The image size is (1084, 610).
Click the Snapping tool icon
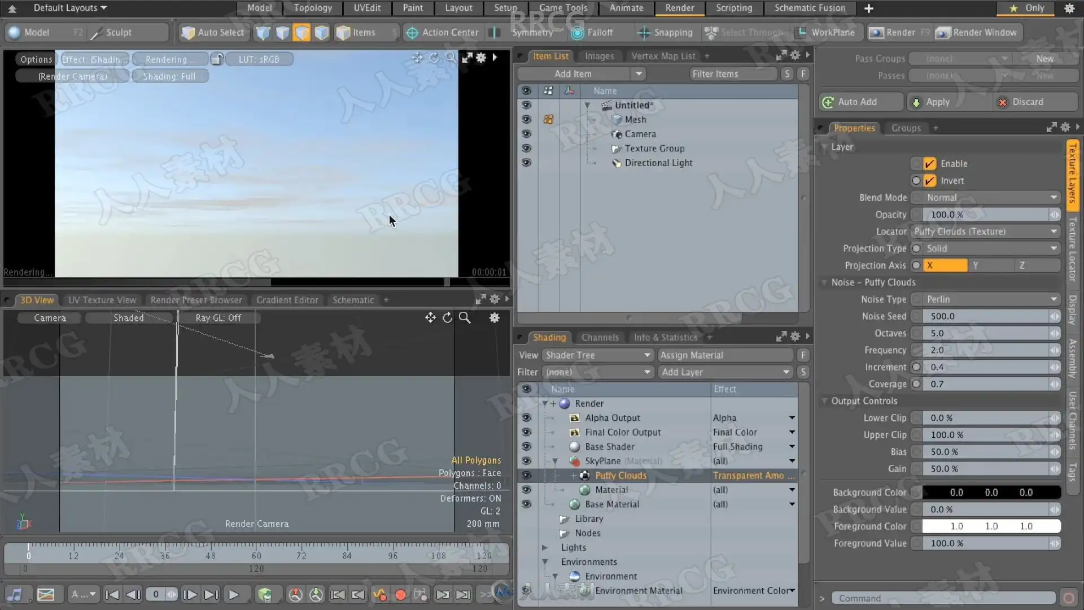click(x=644, y=33)
